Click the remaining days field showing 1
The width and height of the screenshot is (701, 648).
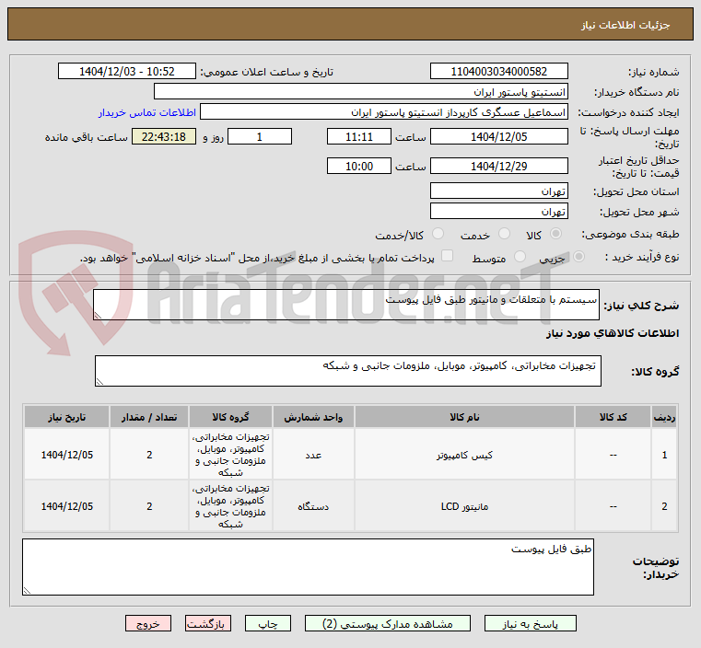tap(260, 136)
